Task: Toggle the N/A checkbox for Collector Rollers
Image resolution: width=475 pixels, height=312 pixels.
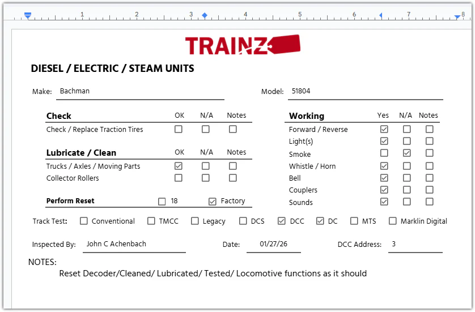Action: click(x=206, y=178)
